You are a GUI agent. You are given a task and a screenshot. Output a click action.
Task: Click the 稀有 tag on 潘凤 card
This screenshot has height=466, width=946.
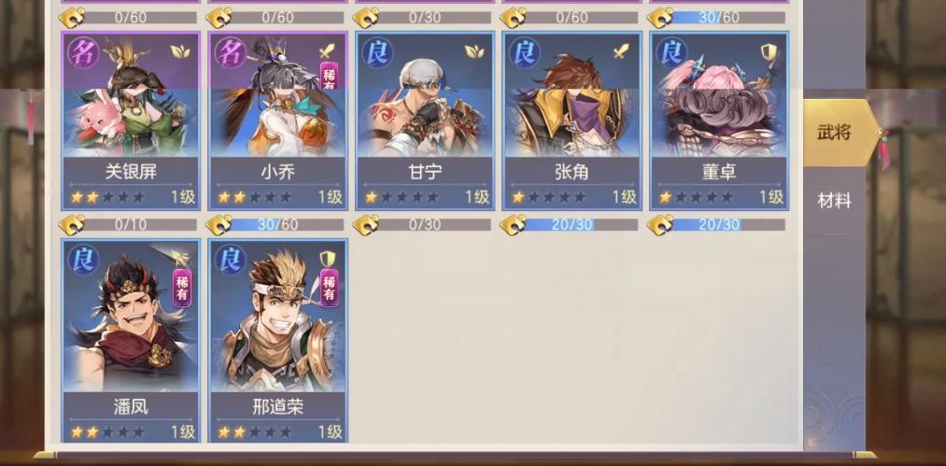182,288
